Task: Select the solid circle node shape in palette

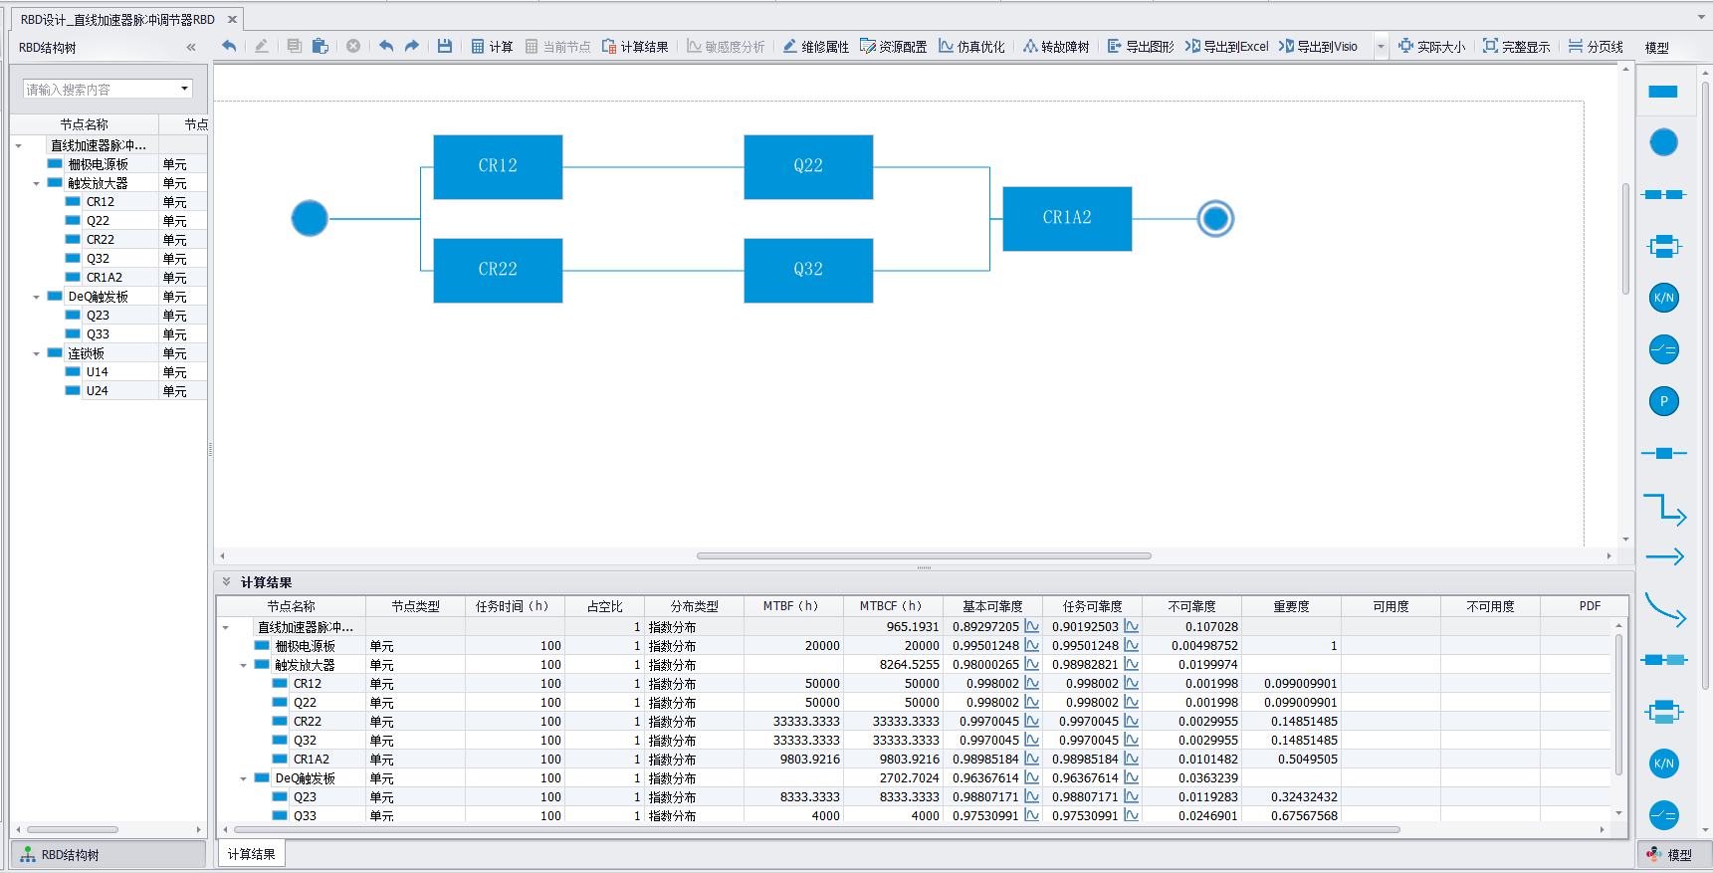Action: pyautogui.click(x=1663, y=142)
